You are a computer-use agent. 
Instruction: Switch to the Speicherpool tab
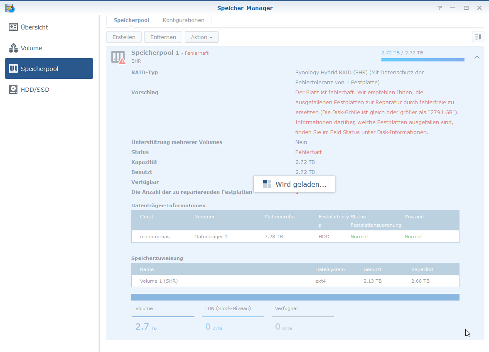click(131, 20)
